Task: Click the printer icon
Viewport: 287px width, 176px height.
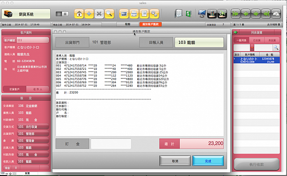Action: (134, 14)
